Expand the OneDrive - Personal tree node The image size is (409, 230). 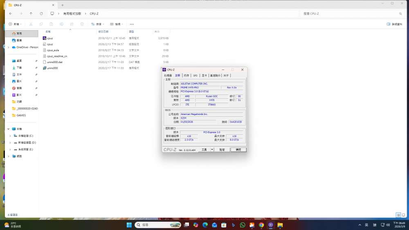(9, 47)
